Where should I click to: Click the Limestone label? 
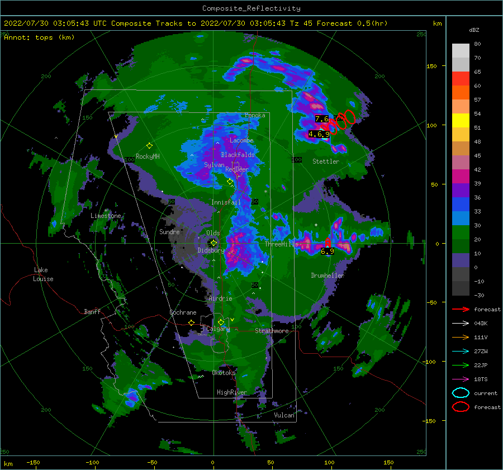click(x=106, y=216)
